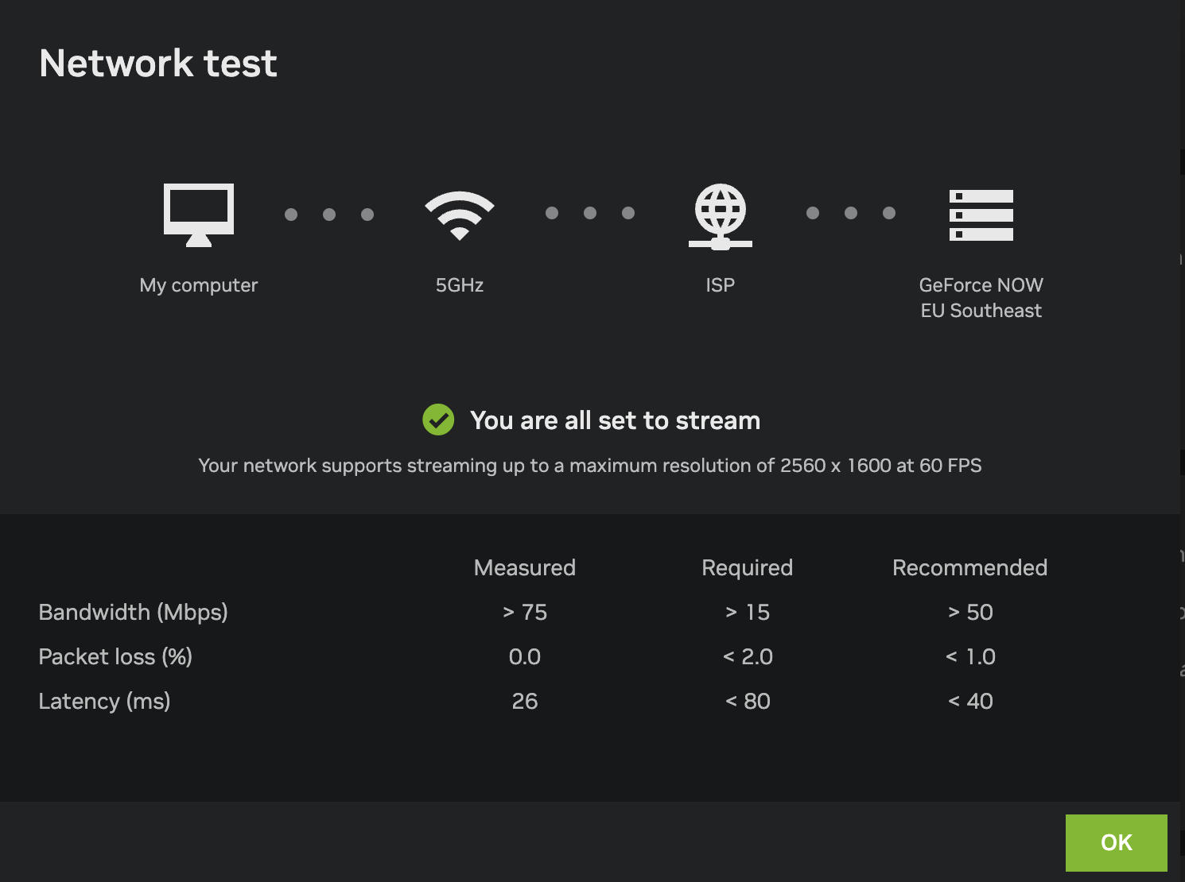Click the Bandwidth (Mbps) row label
The width and height of the screenshot is (1185, 882).
point(134,612)
